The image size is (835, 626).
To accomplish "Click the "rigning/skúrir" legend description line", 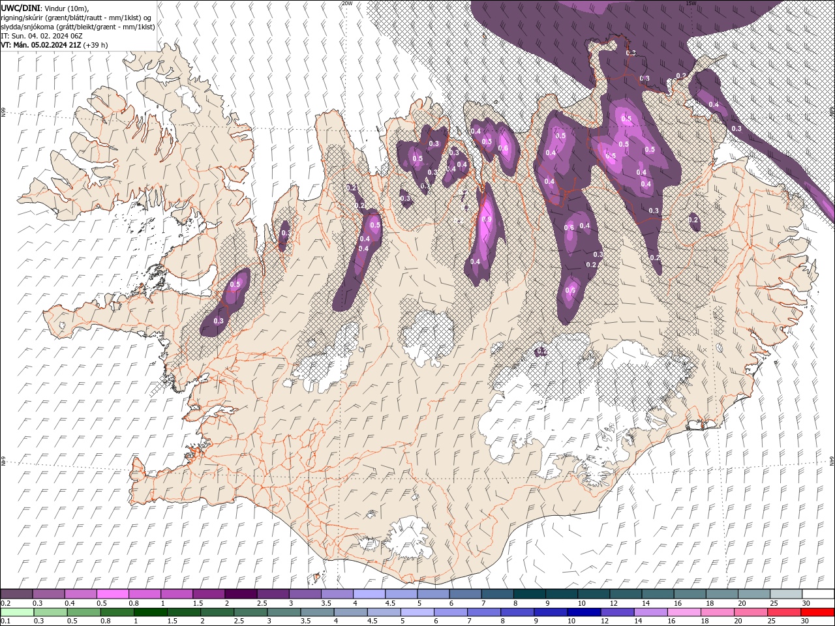I will pyautogui.click(x=76, y=18).
